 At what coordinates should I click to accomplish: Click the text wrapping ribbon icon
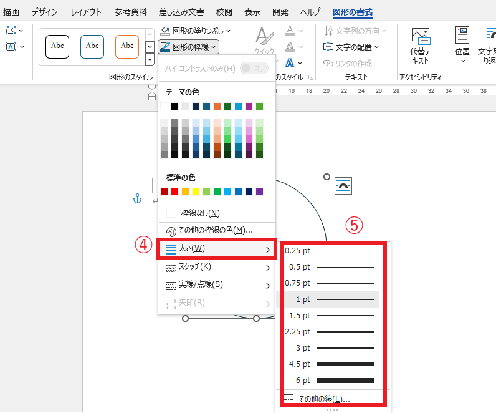491,35
